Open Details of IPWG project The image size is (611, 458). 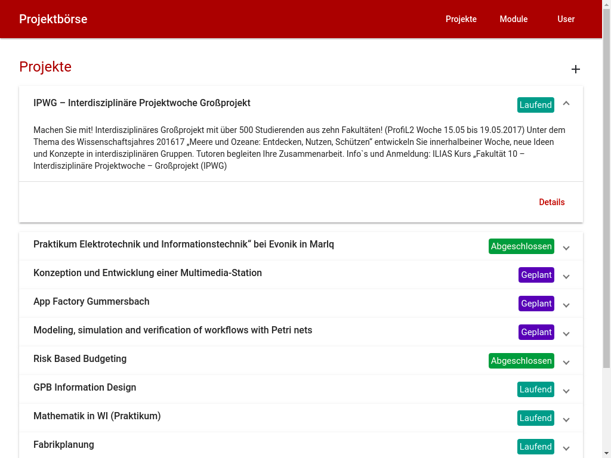551,202
